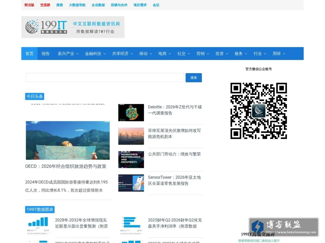Open the 大数据导航 link
Screen dimensions: 325x243
click(77, 5)
